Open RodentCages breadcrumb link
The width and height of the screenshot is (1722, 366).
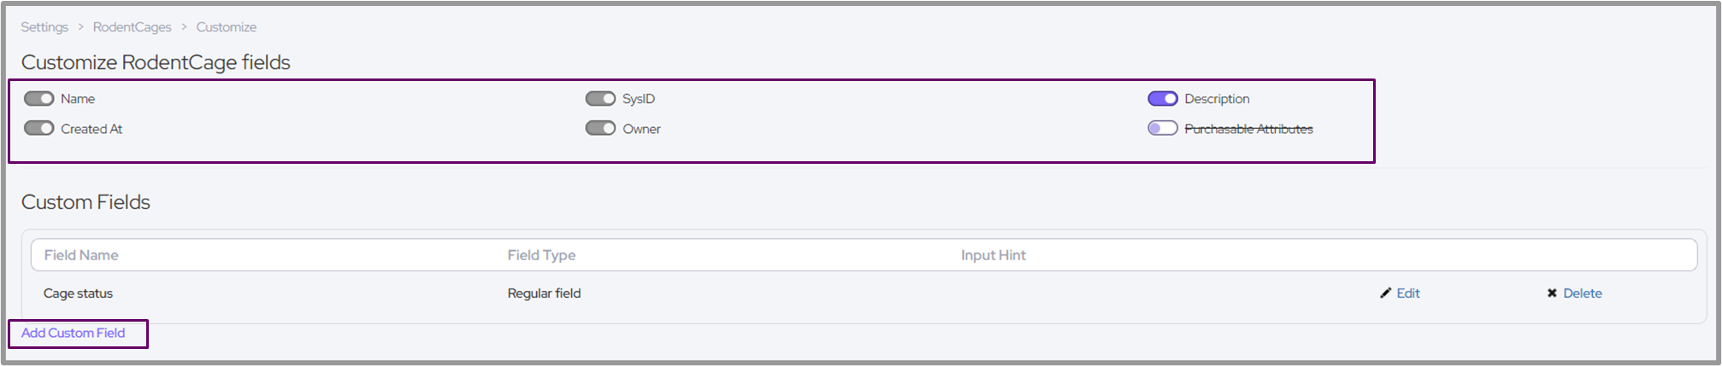click(x=133, y=27)
